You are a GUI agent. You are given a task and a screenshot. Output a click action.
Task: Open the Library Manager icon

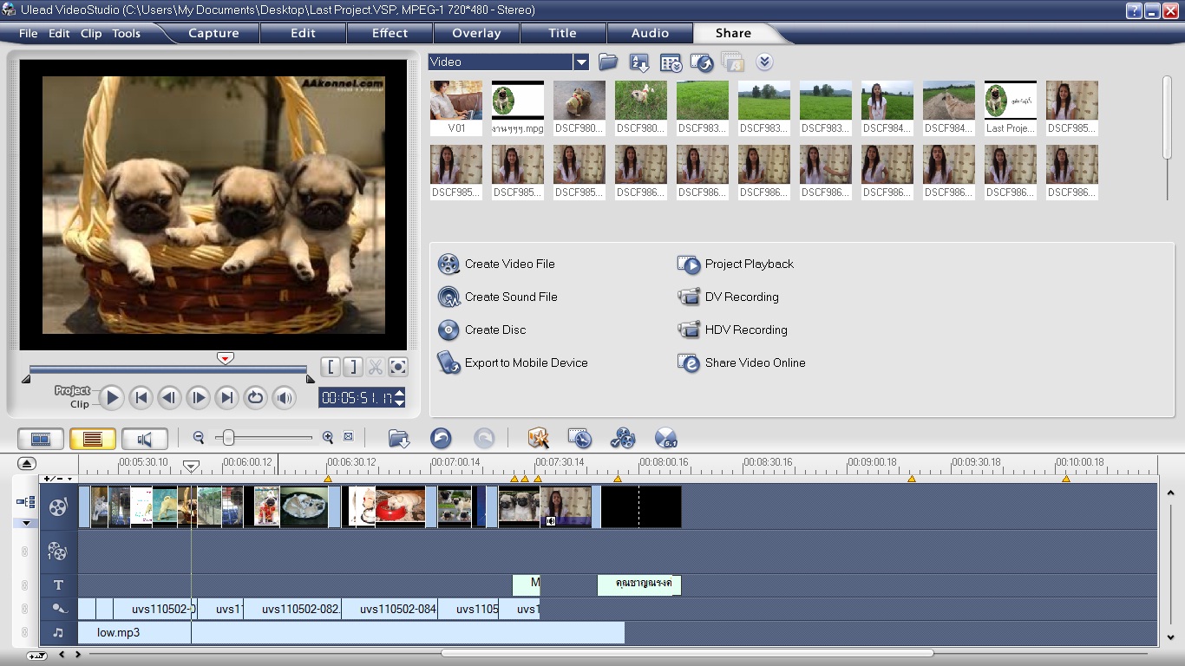click(671, 62)
